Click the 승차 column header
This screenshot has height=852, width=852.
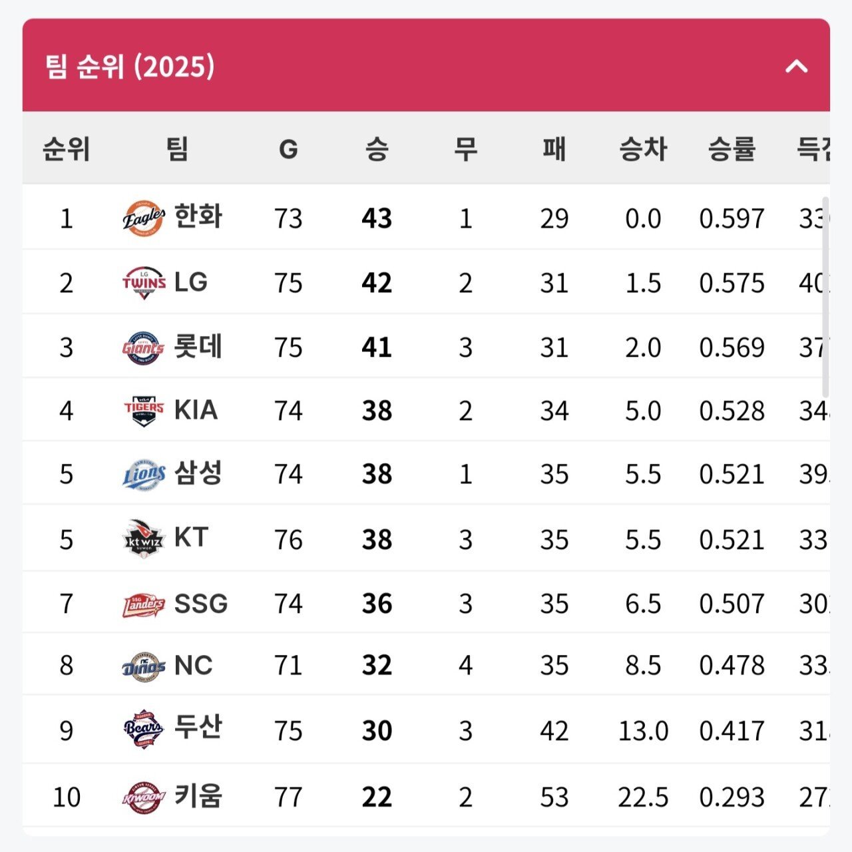[643, 148]
